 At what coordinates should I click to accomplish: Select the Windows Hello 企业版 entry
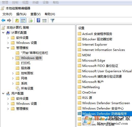pos(98,124)
